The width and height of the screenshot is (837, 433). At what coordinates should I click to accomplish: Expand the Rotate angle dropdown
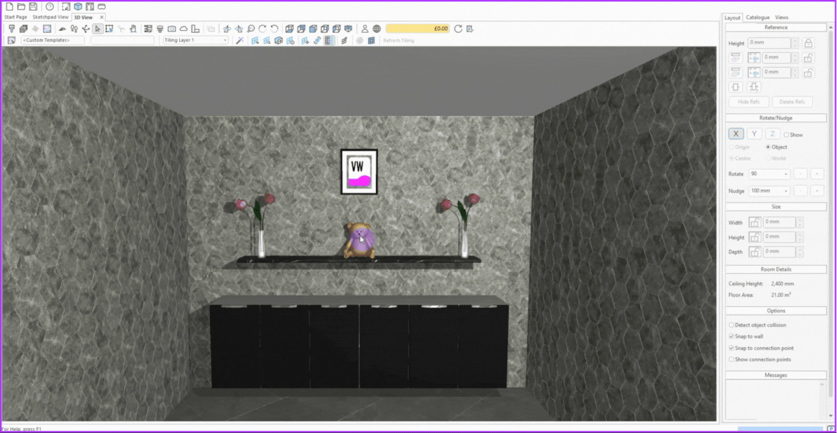[785, 174]
